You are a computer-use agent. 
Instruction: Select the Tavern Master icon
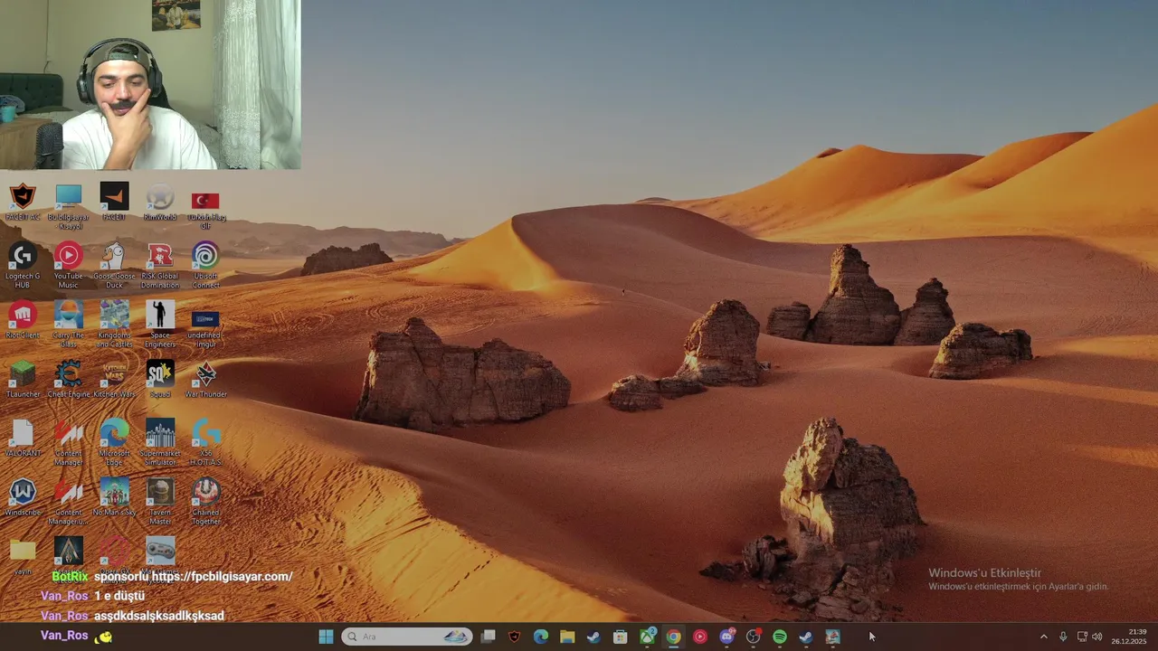coord(160,501)
